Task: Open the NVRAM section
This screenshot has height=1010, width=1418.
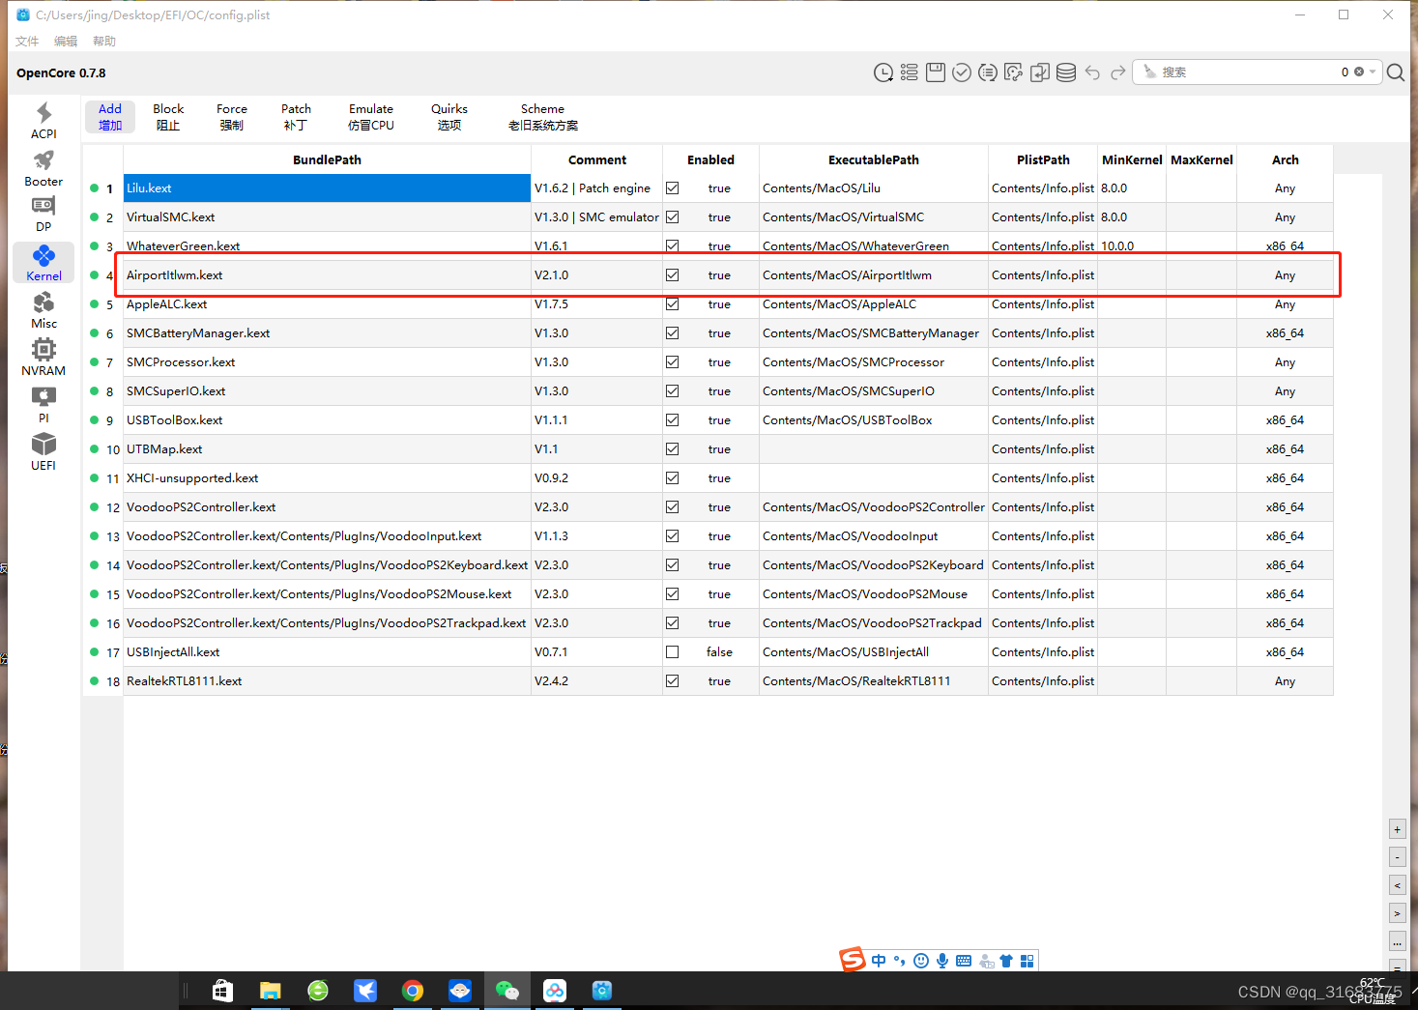Action: (x=43, y=358)
